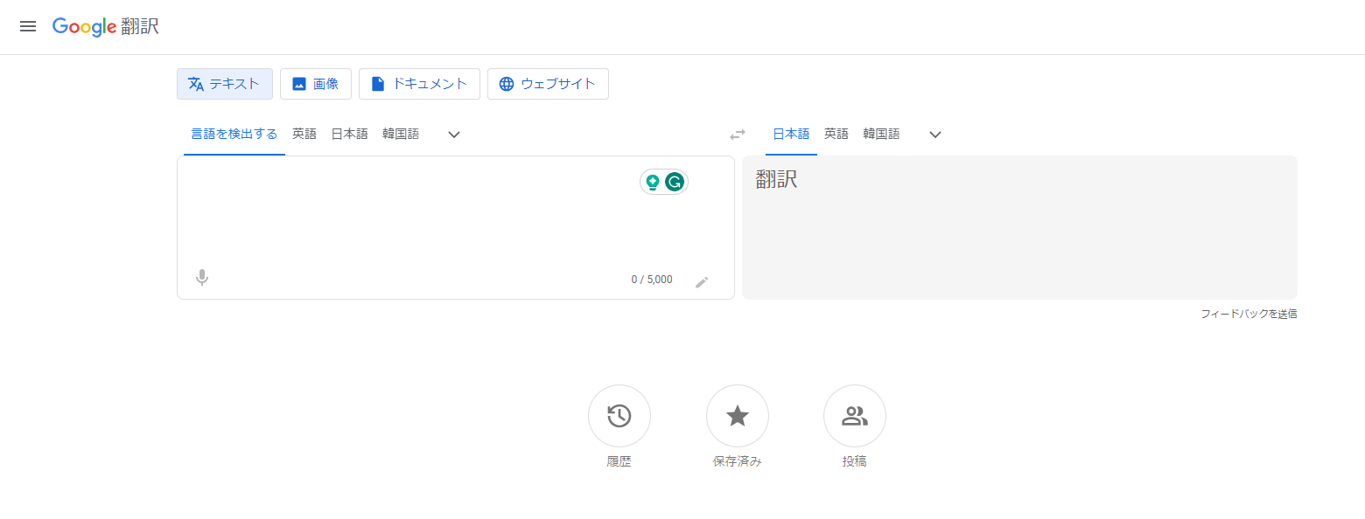1365x519 pixels.
Task: Open 履歴 history icon
Action: (x=619, y=416)
